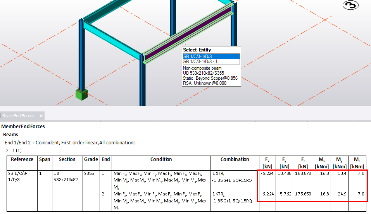The width and height of the screenshot is (371, 214).
Task: Click the grid line 3 bubble marker
Action: (x=350, y=5)
